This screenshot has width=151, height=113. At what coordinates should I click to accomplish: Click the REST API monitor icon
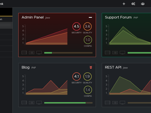tap(122, 102)
